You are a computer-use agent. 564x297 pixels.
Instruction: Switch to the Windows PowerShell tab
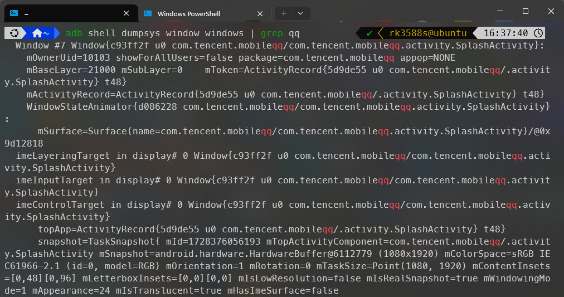coord(203,14)
